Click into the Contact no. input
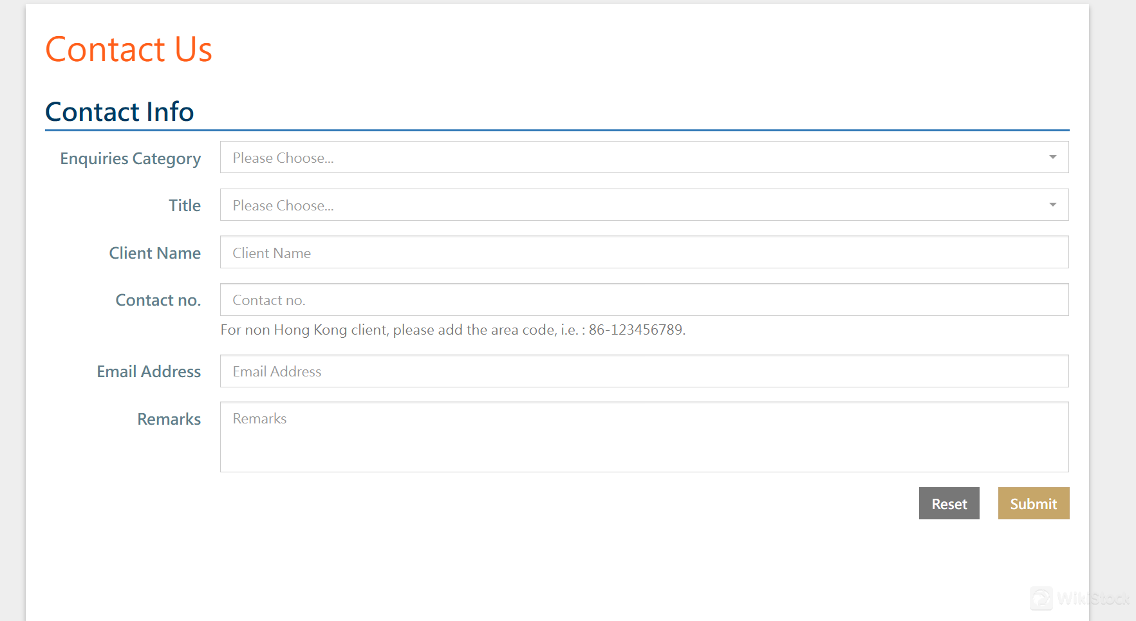 (x=644, y=300)
